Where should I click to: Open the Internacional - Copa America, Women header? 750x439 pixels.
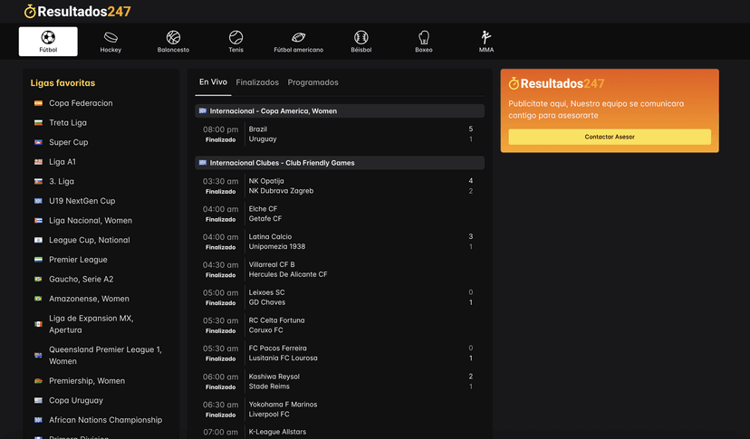point(340,111)
